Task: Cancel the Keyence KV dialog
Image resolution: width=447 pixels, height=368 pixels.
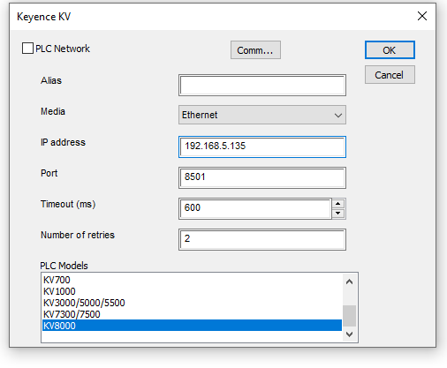Action: click(x=390, y=75)
